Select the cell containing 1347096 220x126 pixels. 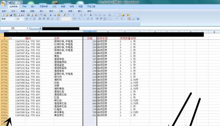17,115
